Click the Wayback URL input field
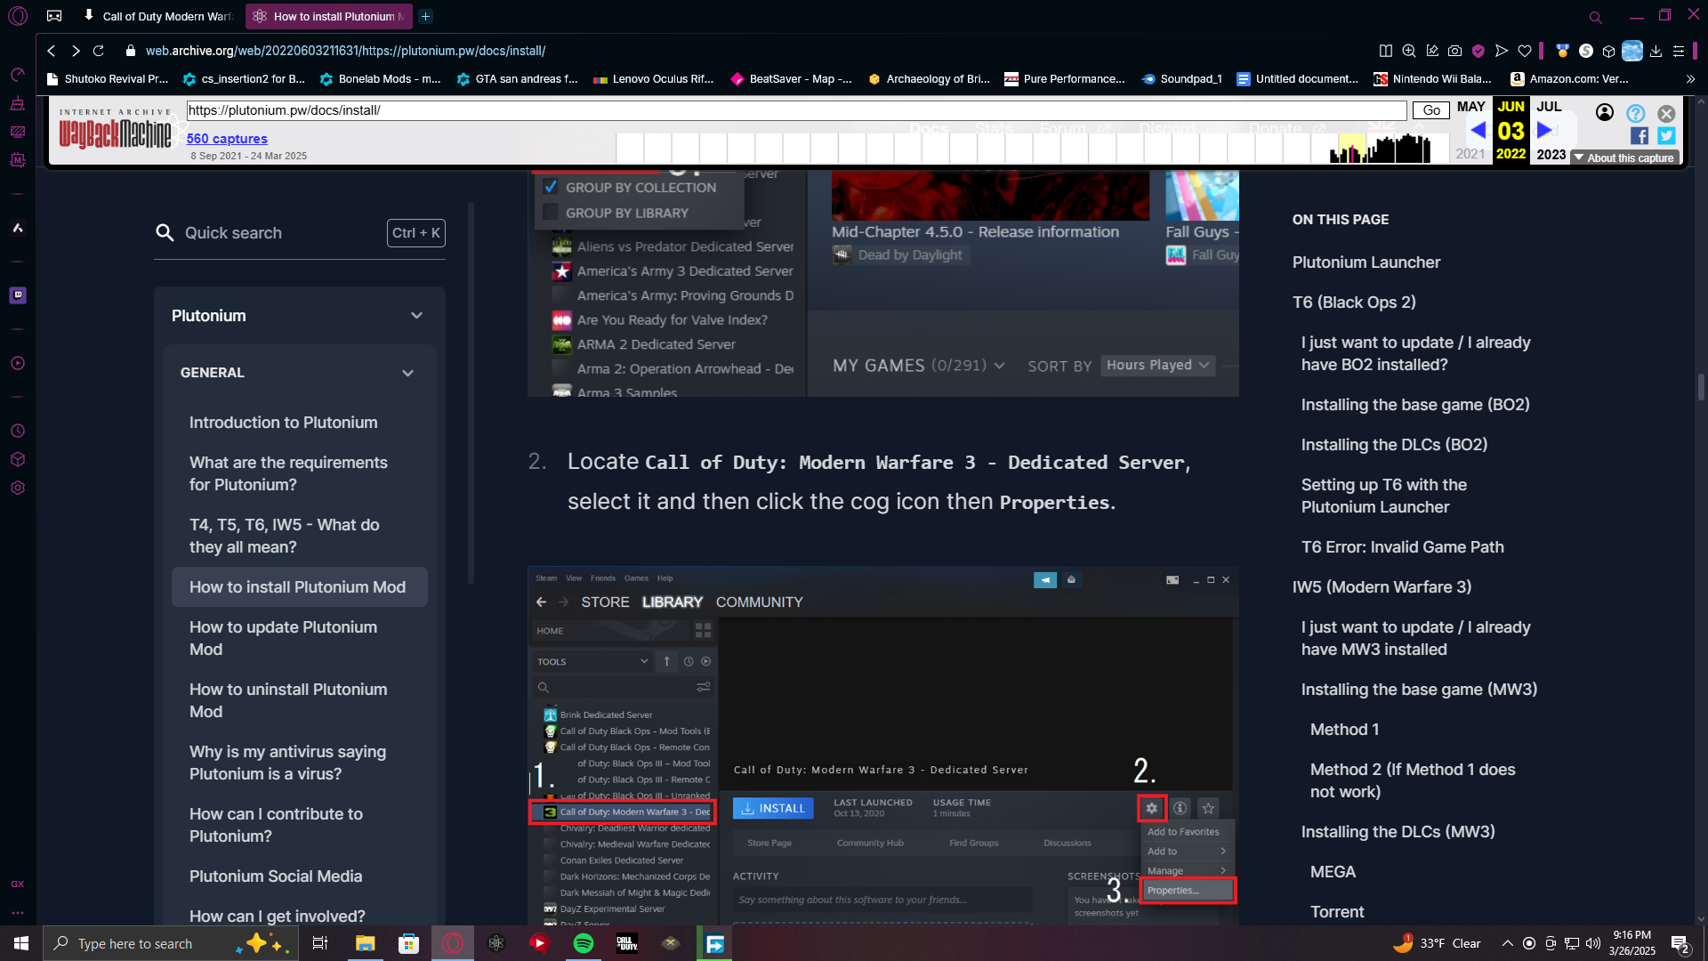Screen dimensions: 1708x961 pos(796,110)
